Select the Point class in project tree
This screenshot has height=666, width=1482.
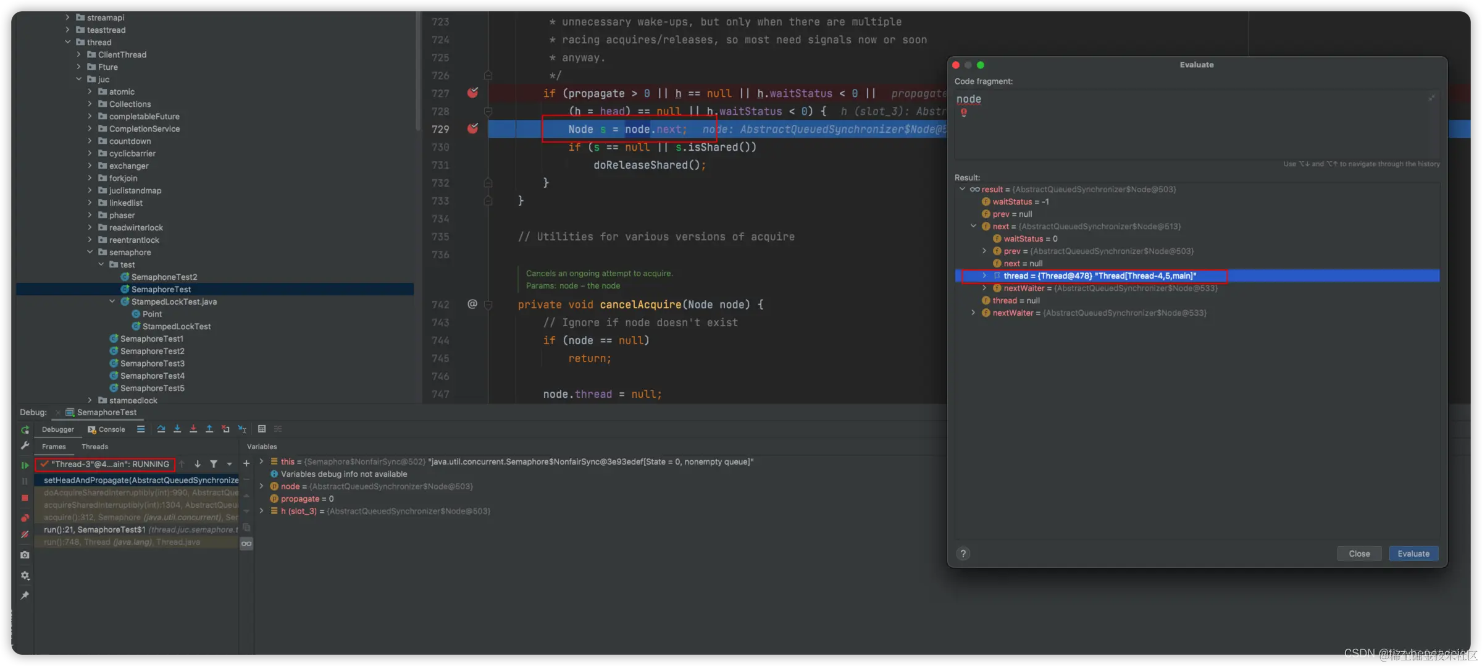[x=147, y=314]
